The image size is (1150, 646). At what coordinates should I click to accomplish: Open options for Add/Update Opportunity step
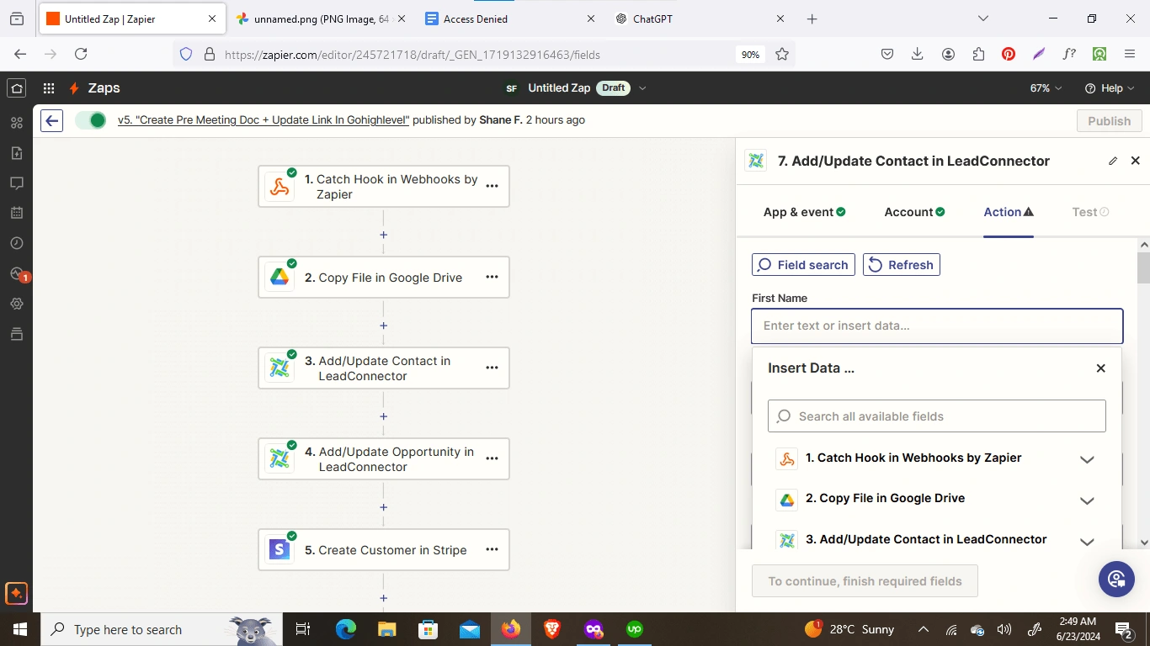(492, 458)
